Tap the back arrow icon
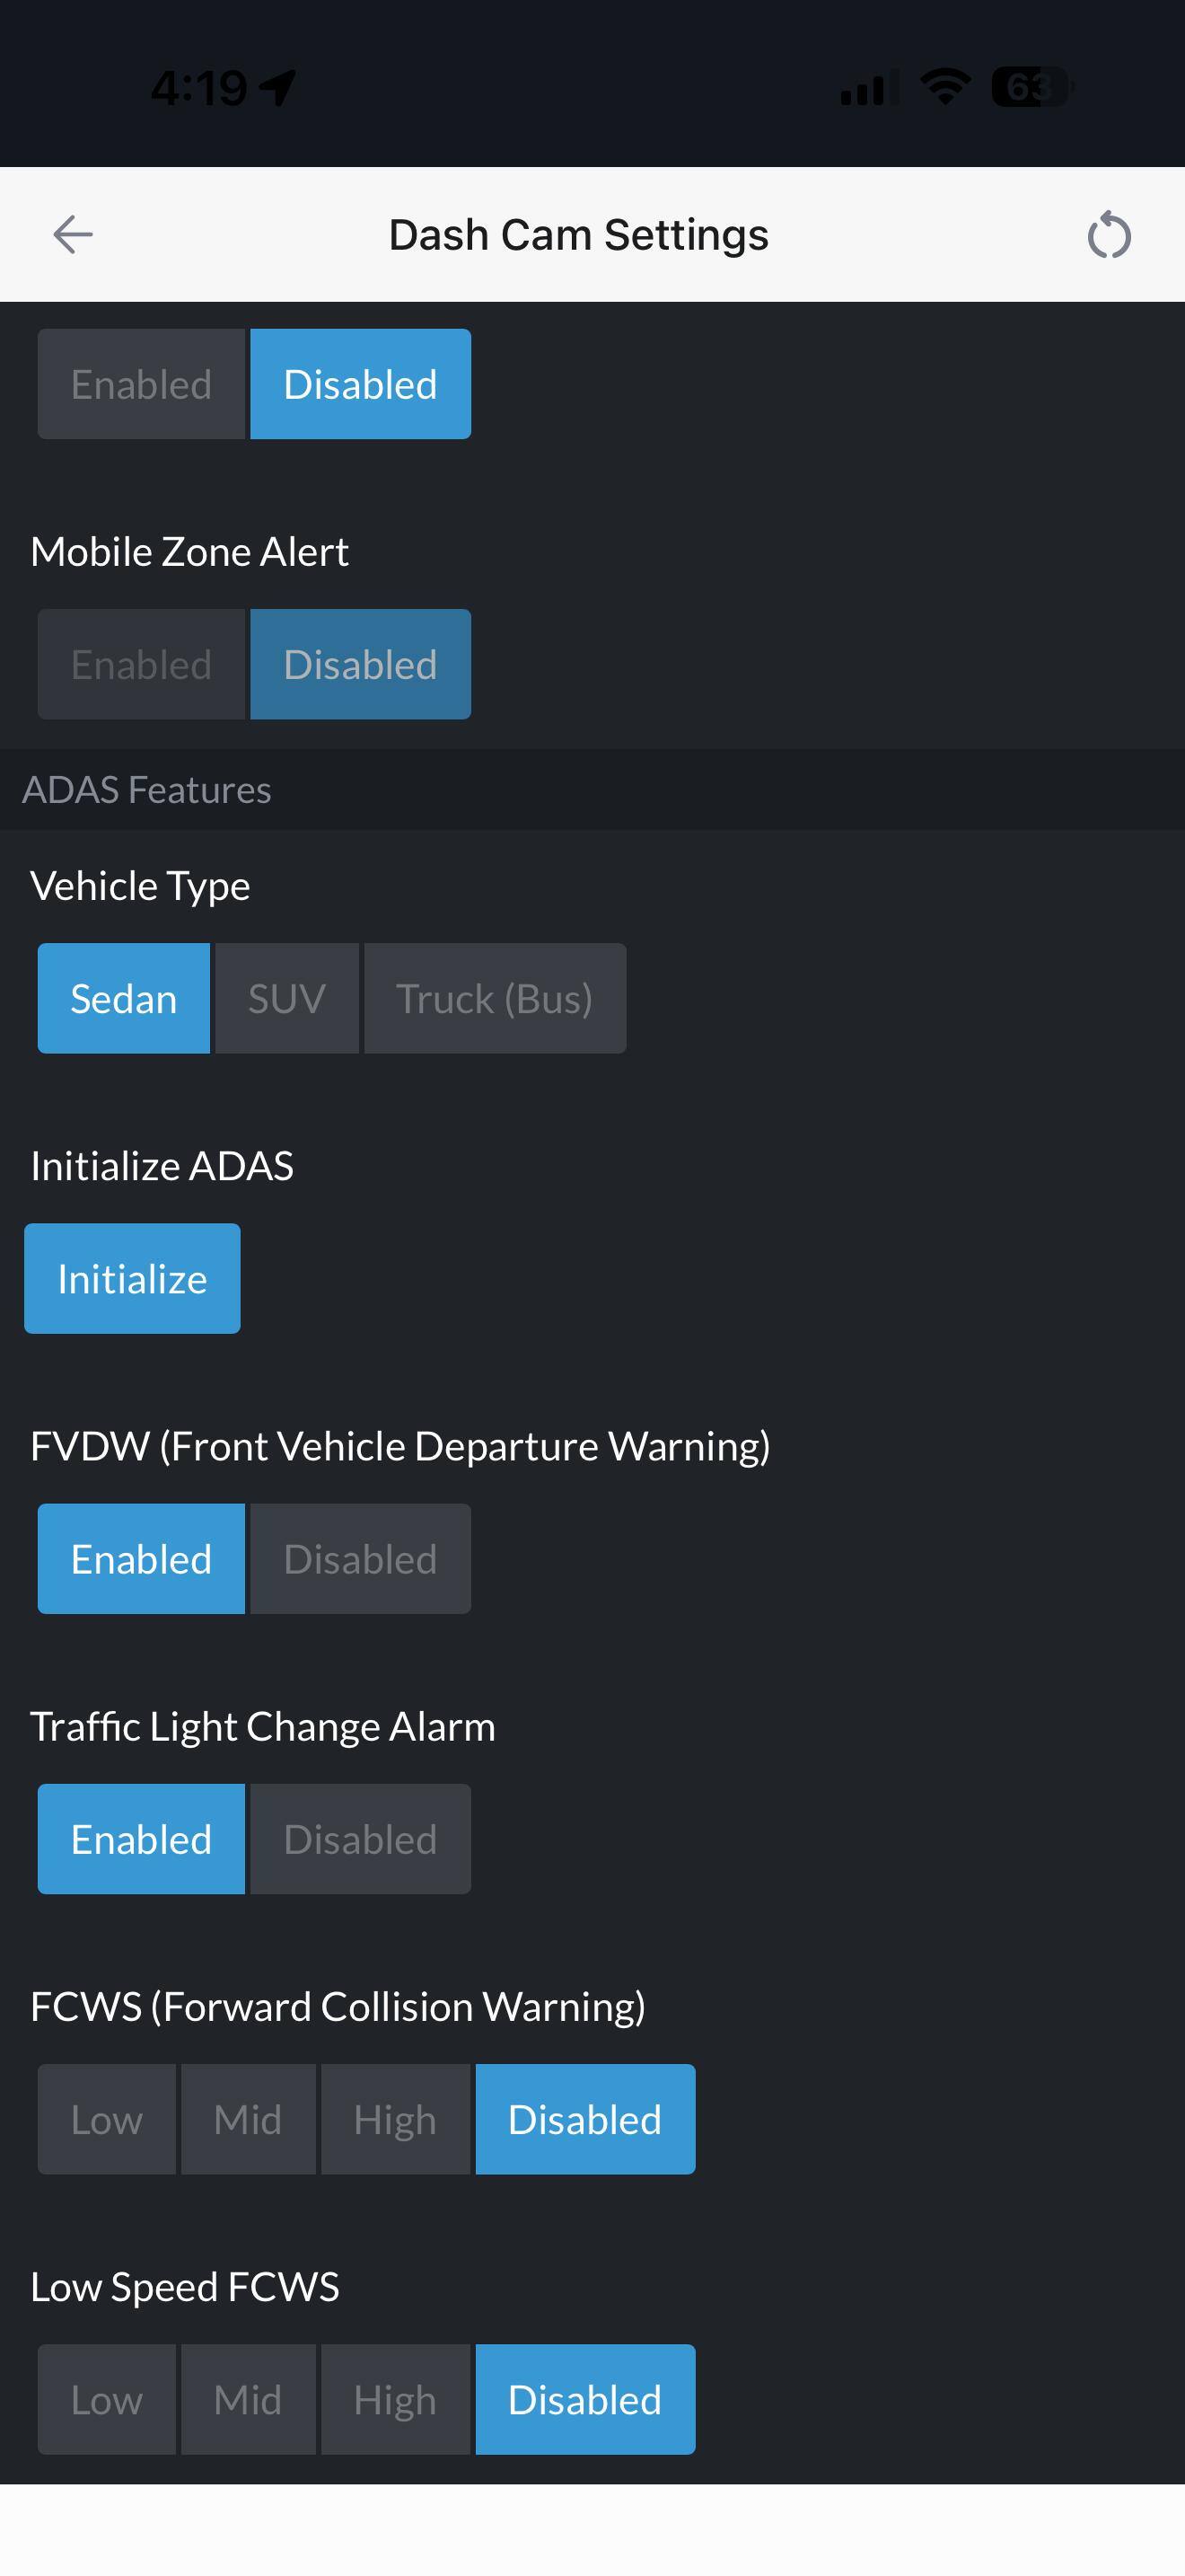The image size is (1185, 2576). point(73,235)
